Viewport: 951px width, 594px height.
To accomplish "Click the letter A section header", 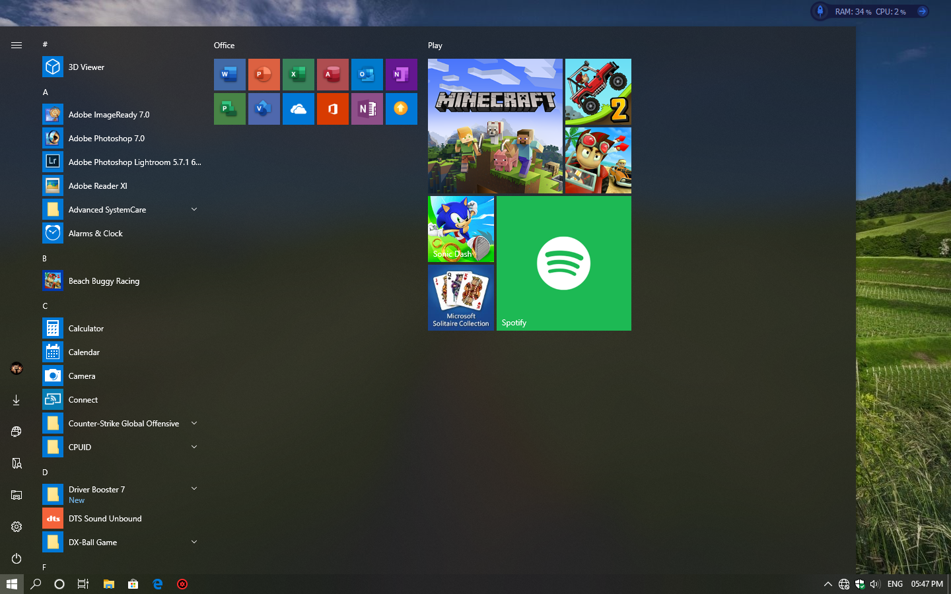I will click(x=45, y=92).
